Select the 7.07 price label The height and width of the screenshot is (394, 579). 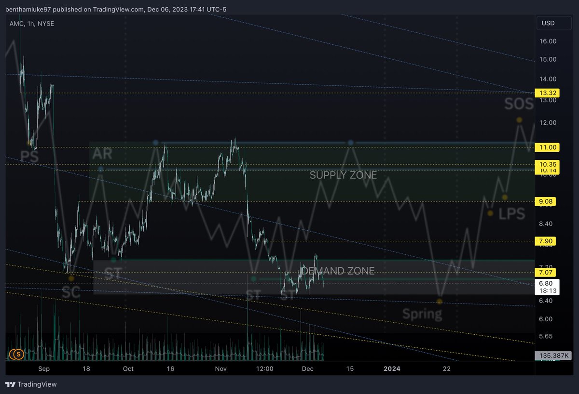[x=546, y=273]
